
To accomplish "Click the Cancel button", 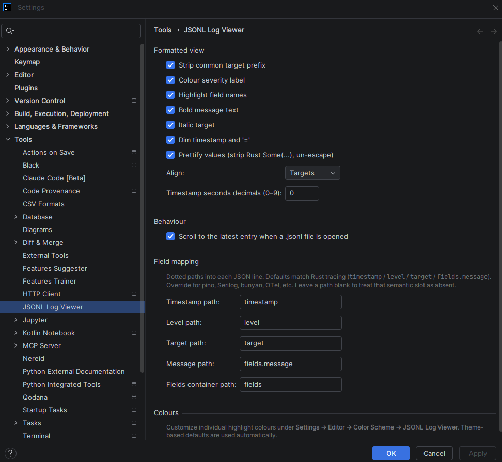I will click(x=434, y=453).
